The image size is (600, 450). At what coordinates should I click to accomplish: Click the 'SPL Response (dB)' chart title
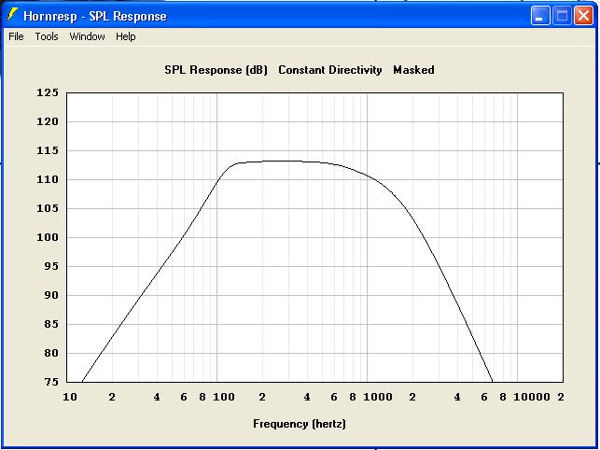click(x=216, y=70)
